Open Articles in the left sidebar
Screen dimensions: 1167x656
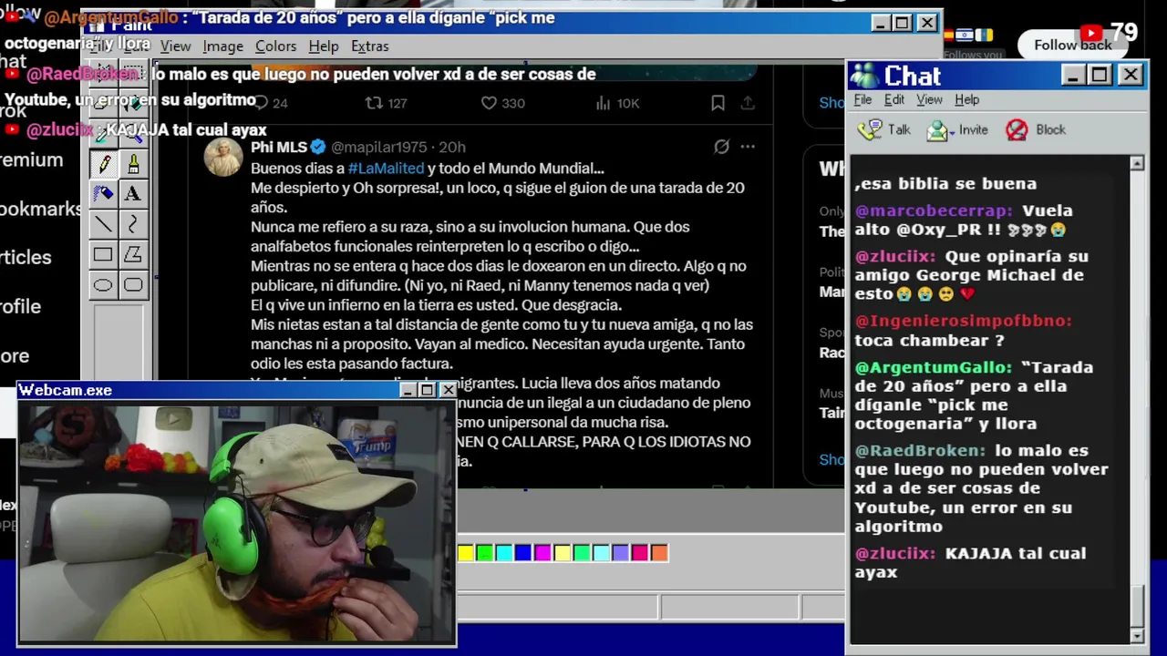click(x=26, y=258)
